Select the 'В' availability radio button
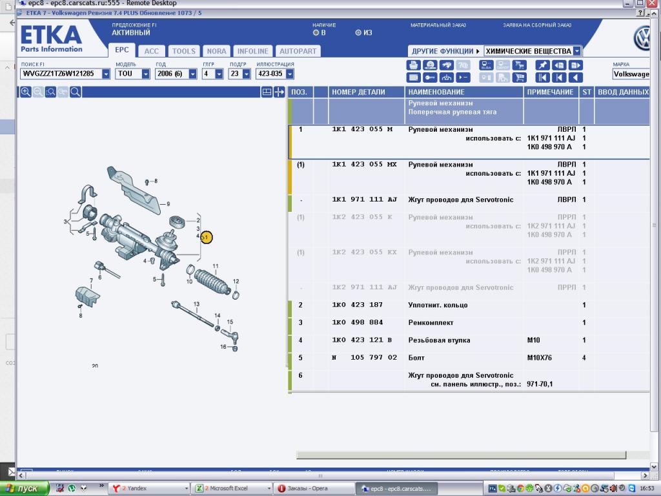The height and width of the screenshot is (496, 661). pos(316,32)
